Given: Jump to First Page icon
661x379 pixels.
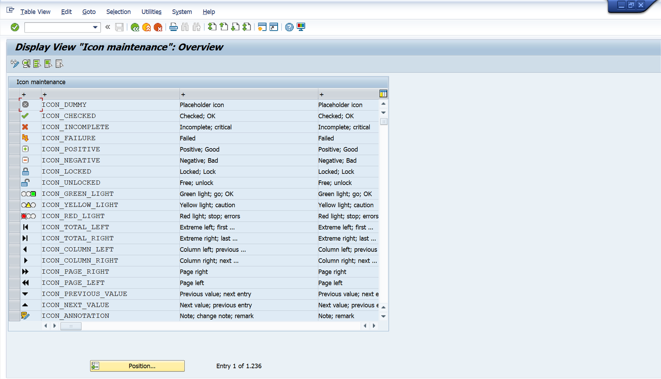Looking at the screenshot, I should (x=212, y=27).
